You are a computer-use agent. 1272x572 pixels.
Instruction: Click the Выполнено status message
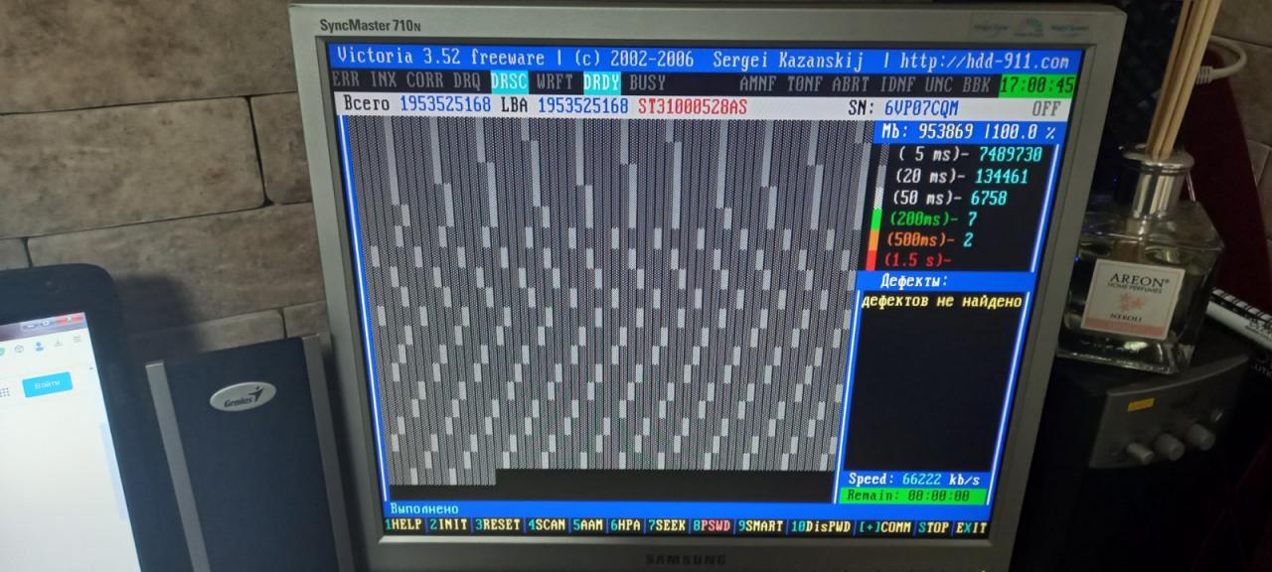coord(424,507)
